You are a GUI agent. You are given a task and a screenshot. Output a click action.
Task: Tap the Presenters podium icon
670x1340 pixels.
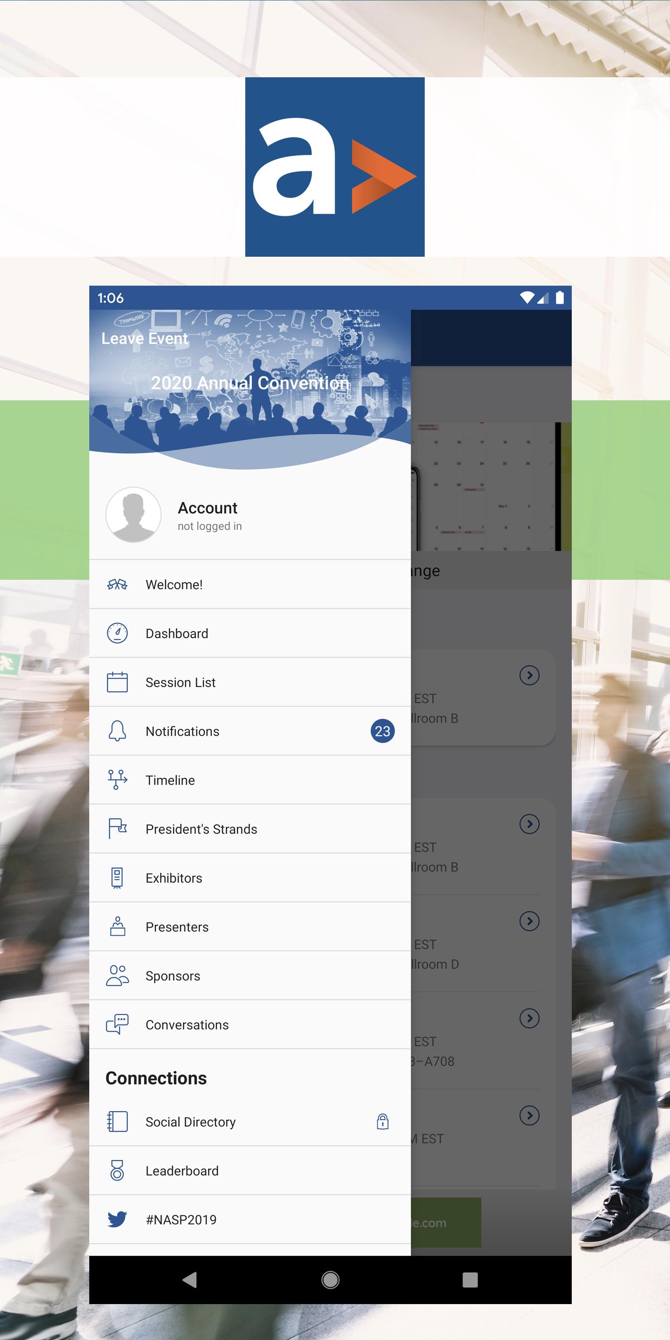pyautogui.click(x=118, y=926)
